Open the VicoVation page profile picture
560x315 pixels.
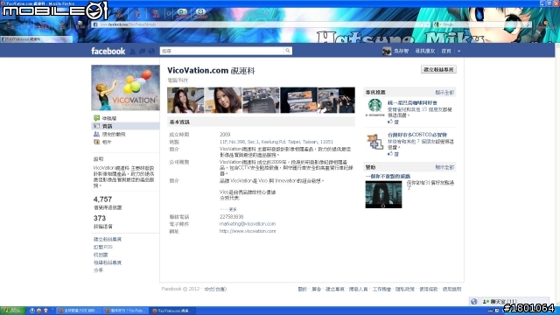point(125,87)
